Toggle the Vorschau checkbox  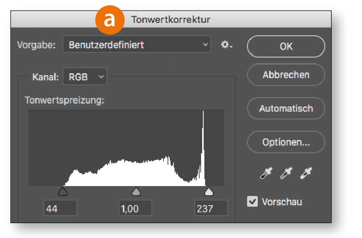point(252,202)
